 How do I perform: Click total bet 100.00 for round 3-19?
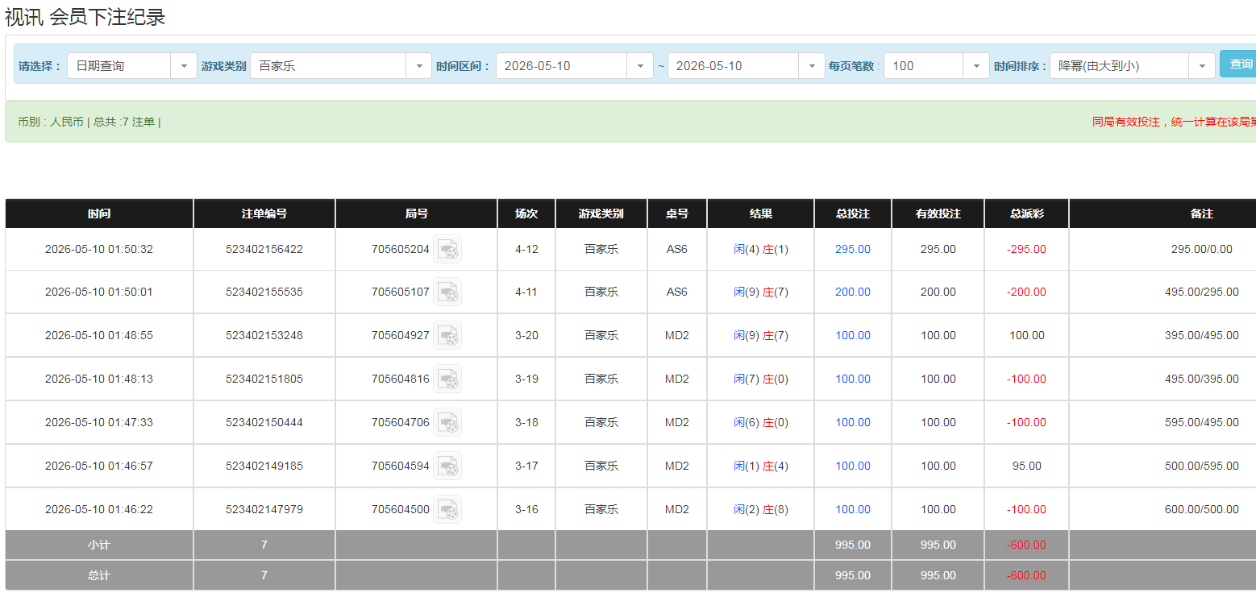coord(853,379)
